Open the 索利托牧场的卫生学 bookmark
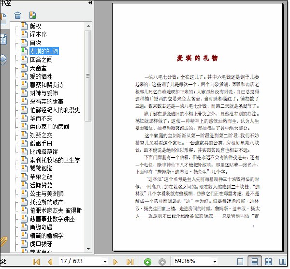 point(55,160)
